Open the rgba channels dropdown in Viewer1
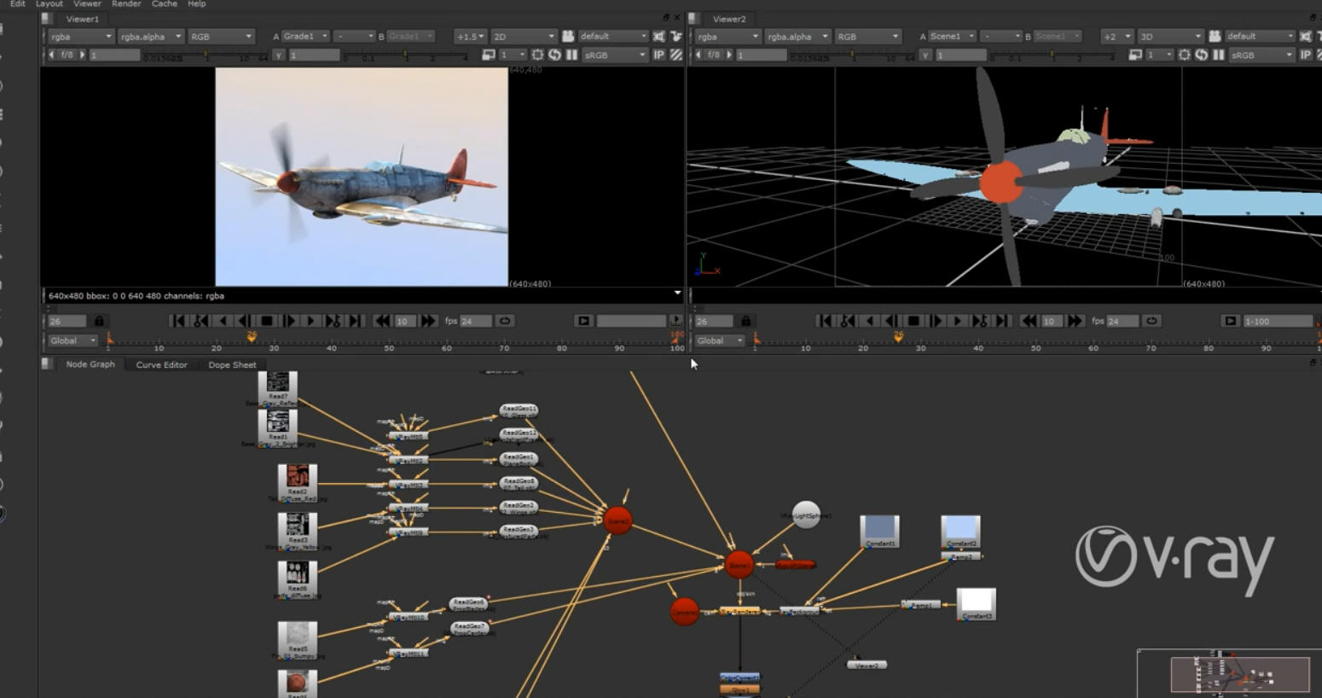The height and width of the screenshot is (698, 1322). tap(81, 36)
